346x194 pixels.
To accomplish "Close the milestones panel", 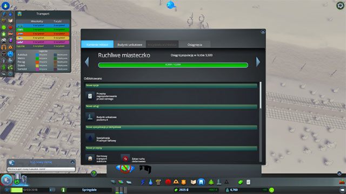I will [x=263, y=32].
